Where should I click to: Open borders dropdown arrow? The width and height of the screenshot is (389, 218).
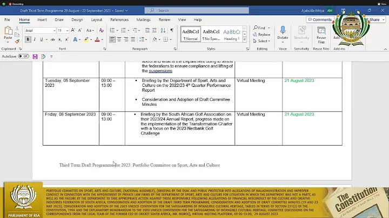pos(171,39)
